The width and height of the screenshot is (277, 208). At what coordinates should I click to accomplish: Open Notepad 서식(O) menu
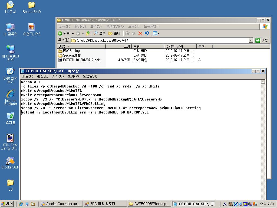coord(58,76)
